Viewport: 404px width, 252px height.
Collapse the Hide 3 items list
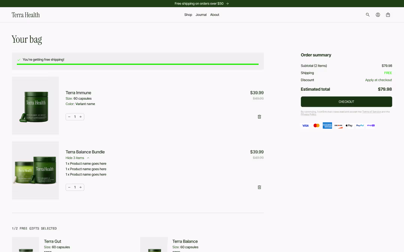(x=75, y=158)
